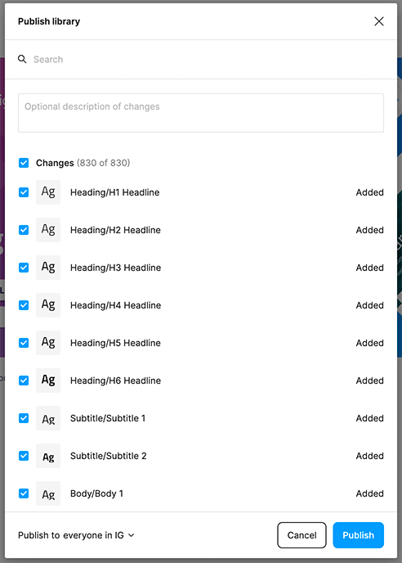This screenshot has width=402, height=563.
Task: Click the Ag text style icon for H3 Headline
Action: [x=48, y=268]
